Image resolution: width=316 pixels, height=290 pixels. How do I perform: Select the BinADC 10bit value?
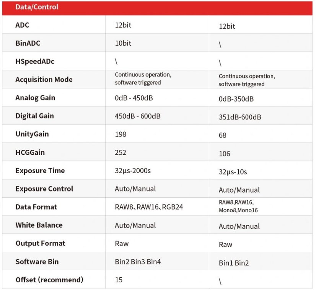pos(123,43)
